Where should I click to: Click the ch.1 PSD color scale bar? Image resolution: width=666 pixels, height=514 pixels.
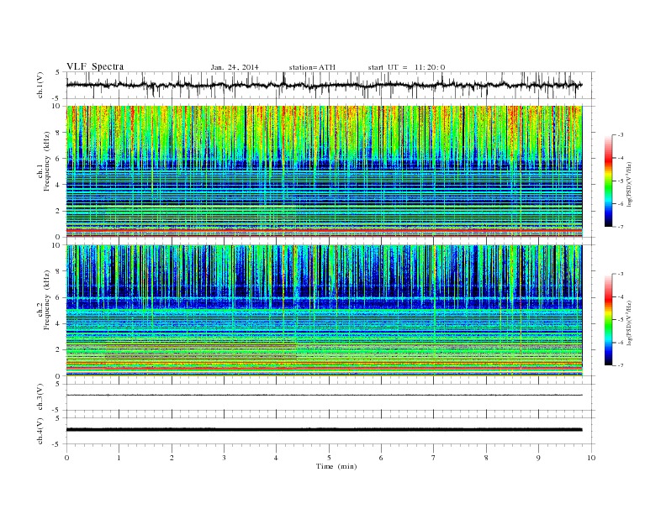coord(608,181)
